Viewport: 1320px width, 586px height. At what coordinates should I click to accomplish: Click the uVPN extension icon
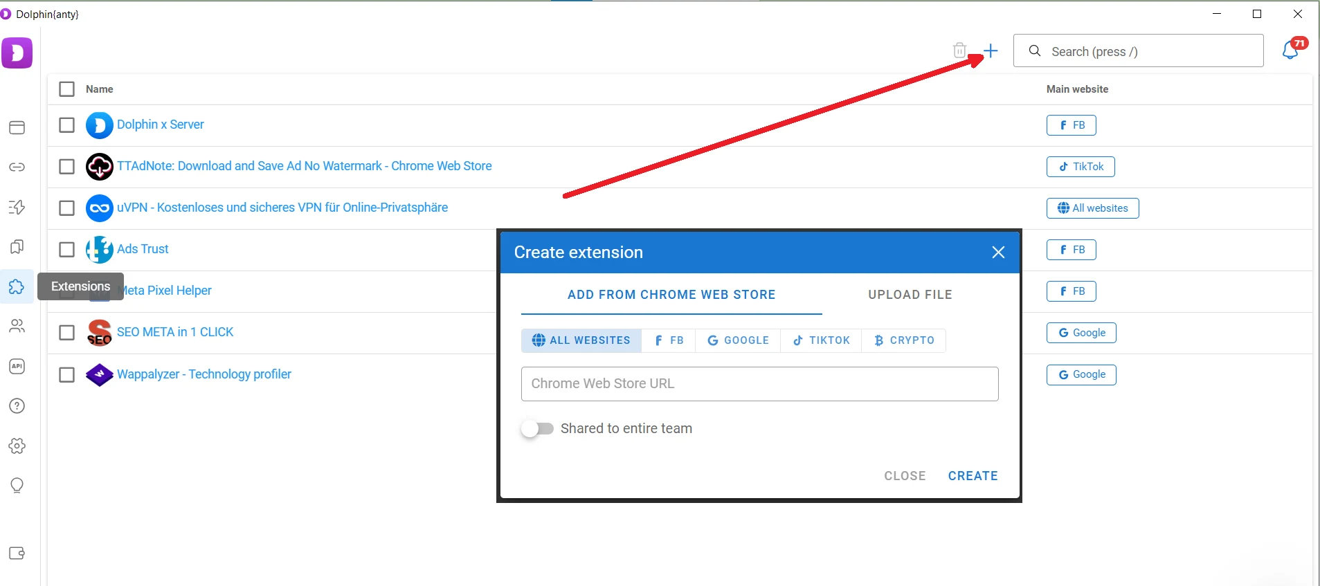[100, 208]
